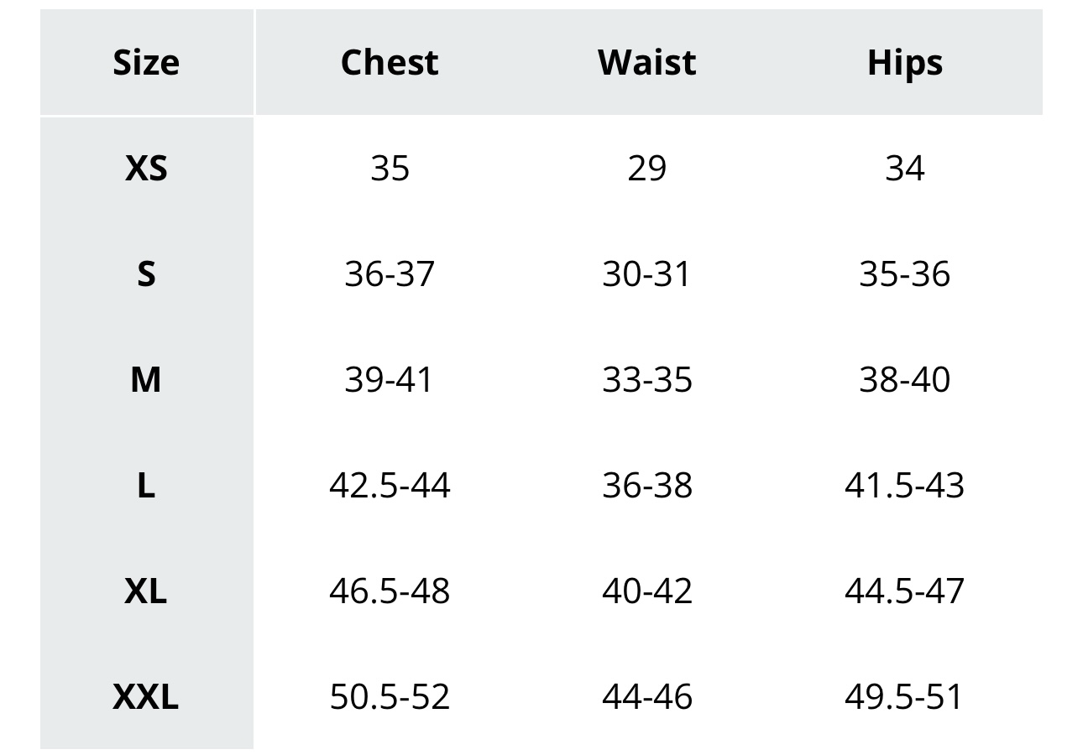
Task: Click the M waist value 33-35
Action: pos(646,380)
